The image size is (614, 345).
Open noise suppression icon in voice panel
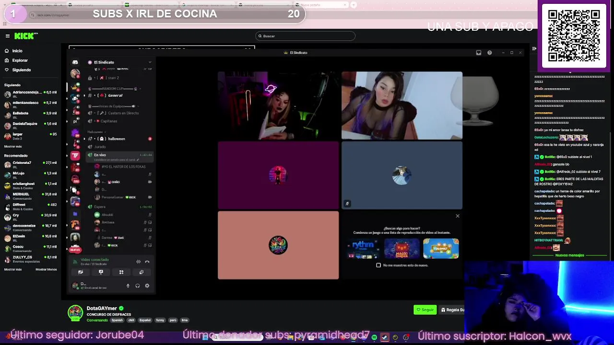tap(139, 262)
